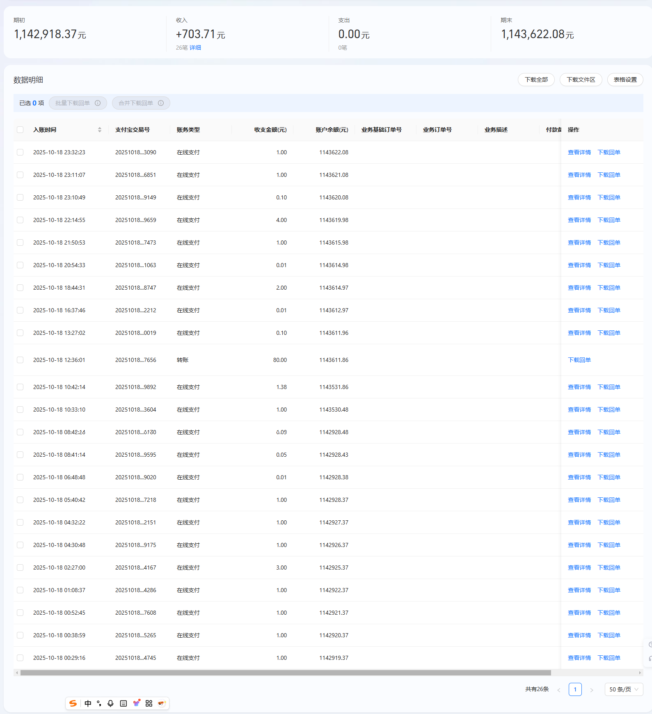Click the info icon beside 合并下载回单
Screen dimensions: 652x714
[x=161, y=103]
